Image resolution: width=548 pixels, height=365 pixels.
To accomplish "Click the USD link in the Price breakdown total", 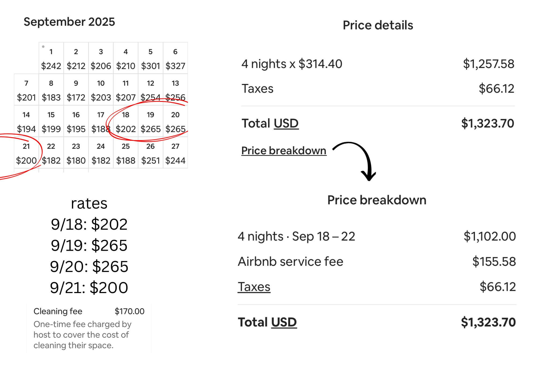I will pyautogui.click(x=284, y=322).
